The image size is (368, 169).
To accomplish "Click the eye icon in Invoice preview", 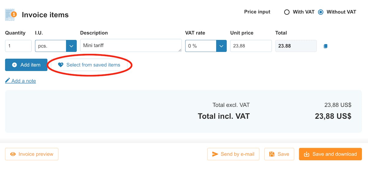I will click(x=13, y=154).
